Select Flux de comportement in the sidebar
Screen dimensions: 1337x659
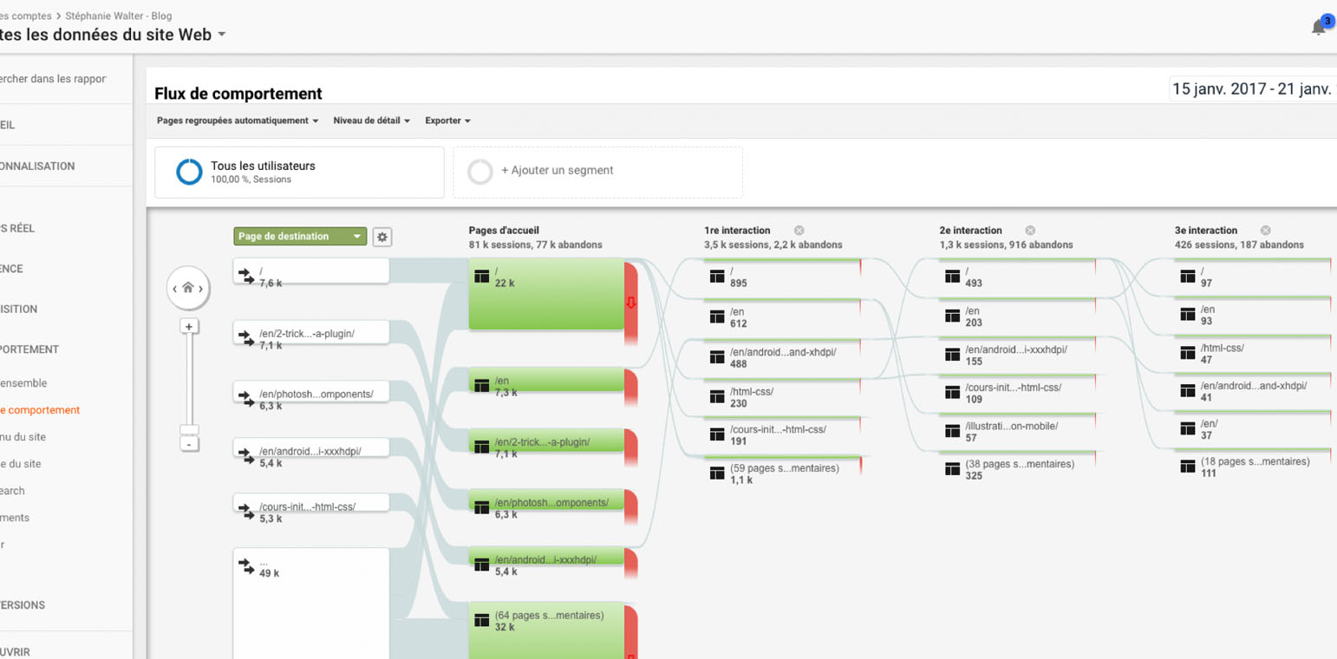(40, 409)
